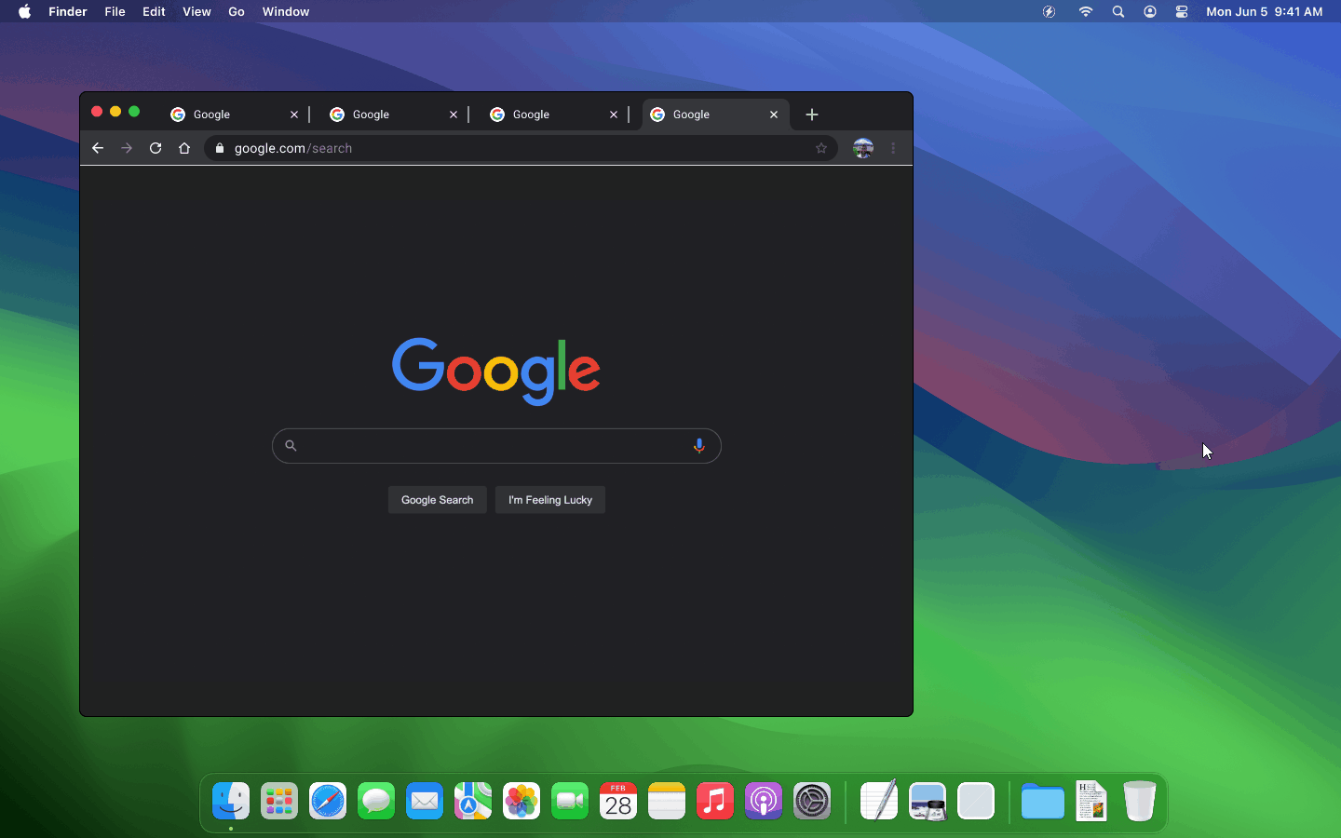Launch FaceTime from the dock
Image resolution: width=1341 pixels, height=838 pixels.
pyautogui.click(x=570, y=801)
